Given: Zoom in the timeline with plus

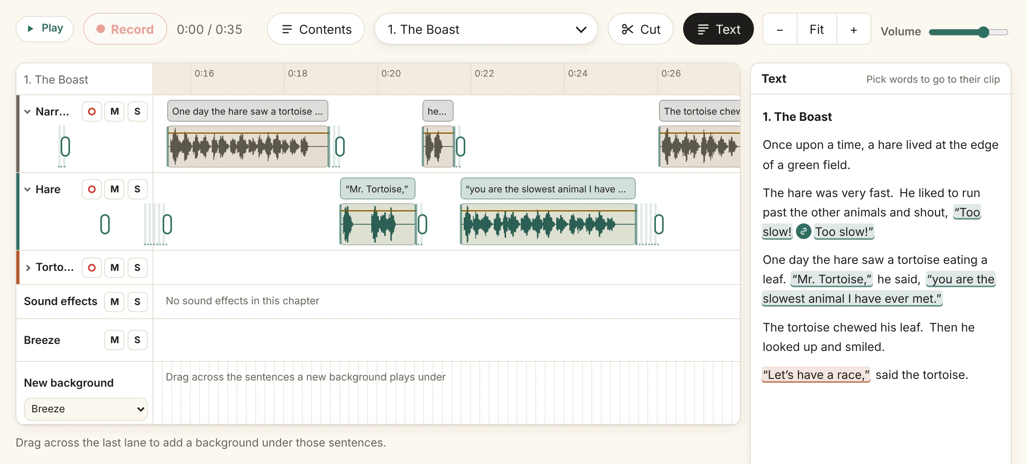Looking at the screenshot, I should pyautogui.click(x=853, y=29).
